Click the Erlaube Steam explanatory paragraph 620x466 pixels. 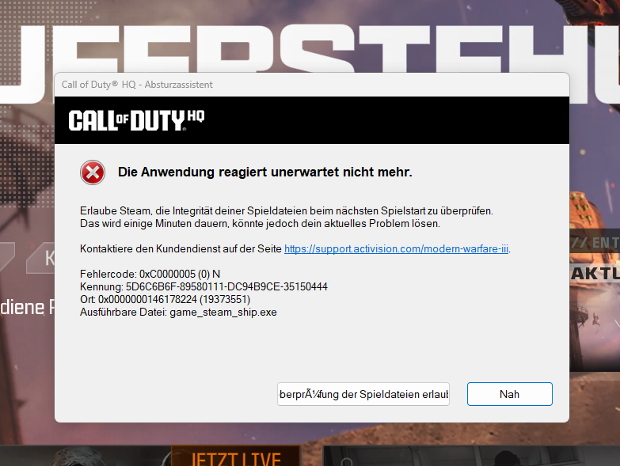pos(287,218)
